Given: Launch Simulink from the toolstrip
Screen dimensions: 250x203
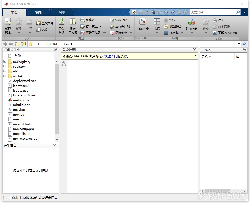Looking at the screenshot, I should tap(143, 24).
